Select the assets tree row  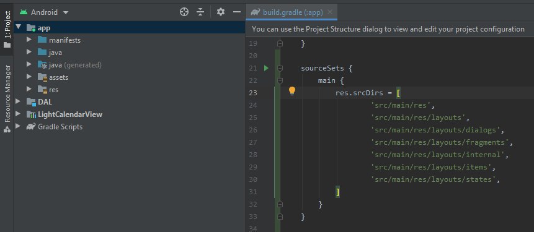130,77
